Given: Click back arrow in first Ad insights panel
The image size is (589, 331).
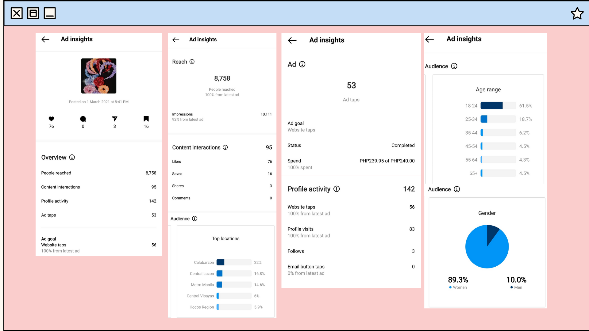Looking at the screenshot, I should pyautogui.click(x=45, y=39).
